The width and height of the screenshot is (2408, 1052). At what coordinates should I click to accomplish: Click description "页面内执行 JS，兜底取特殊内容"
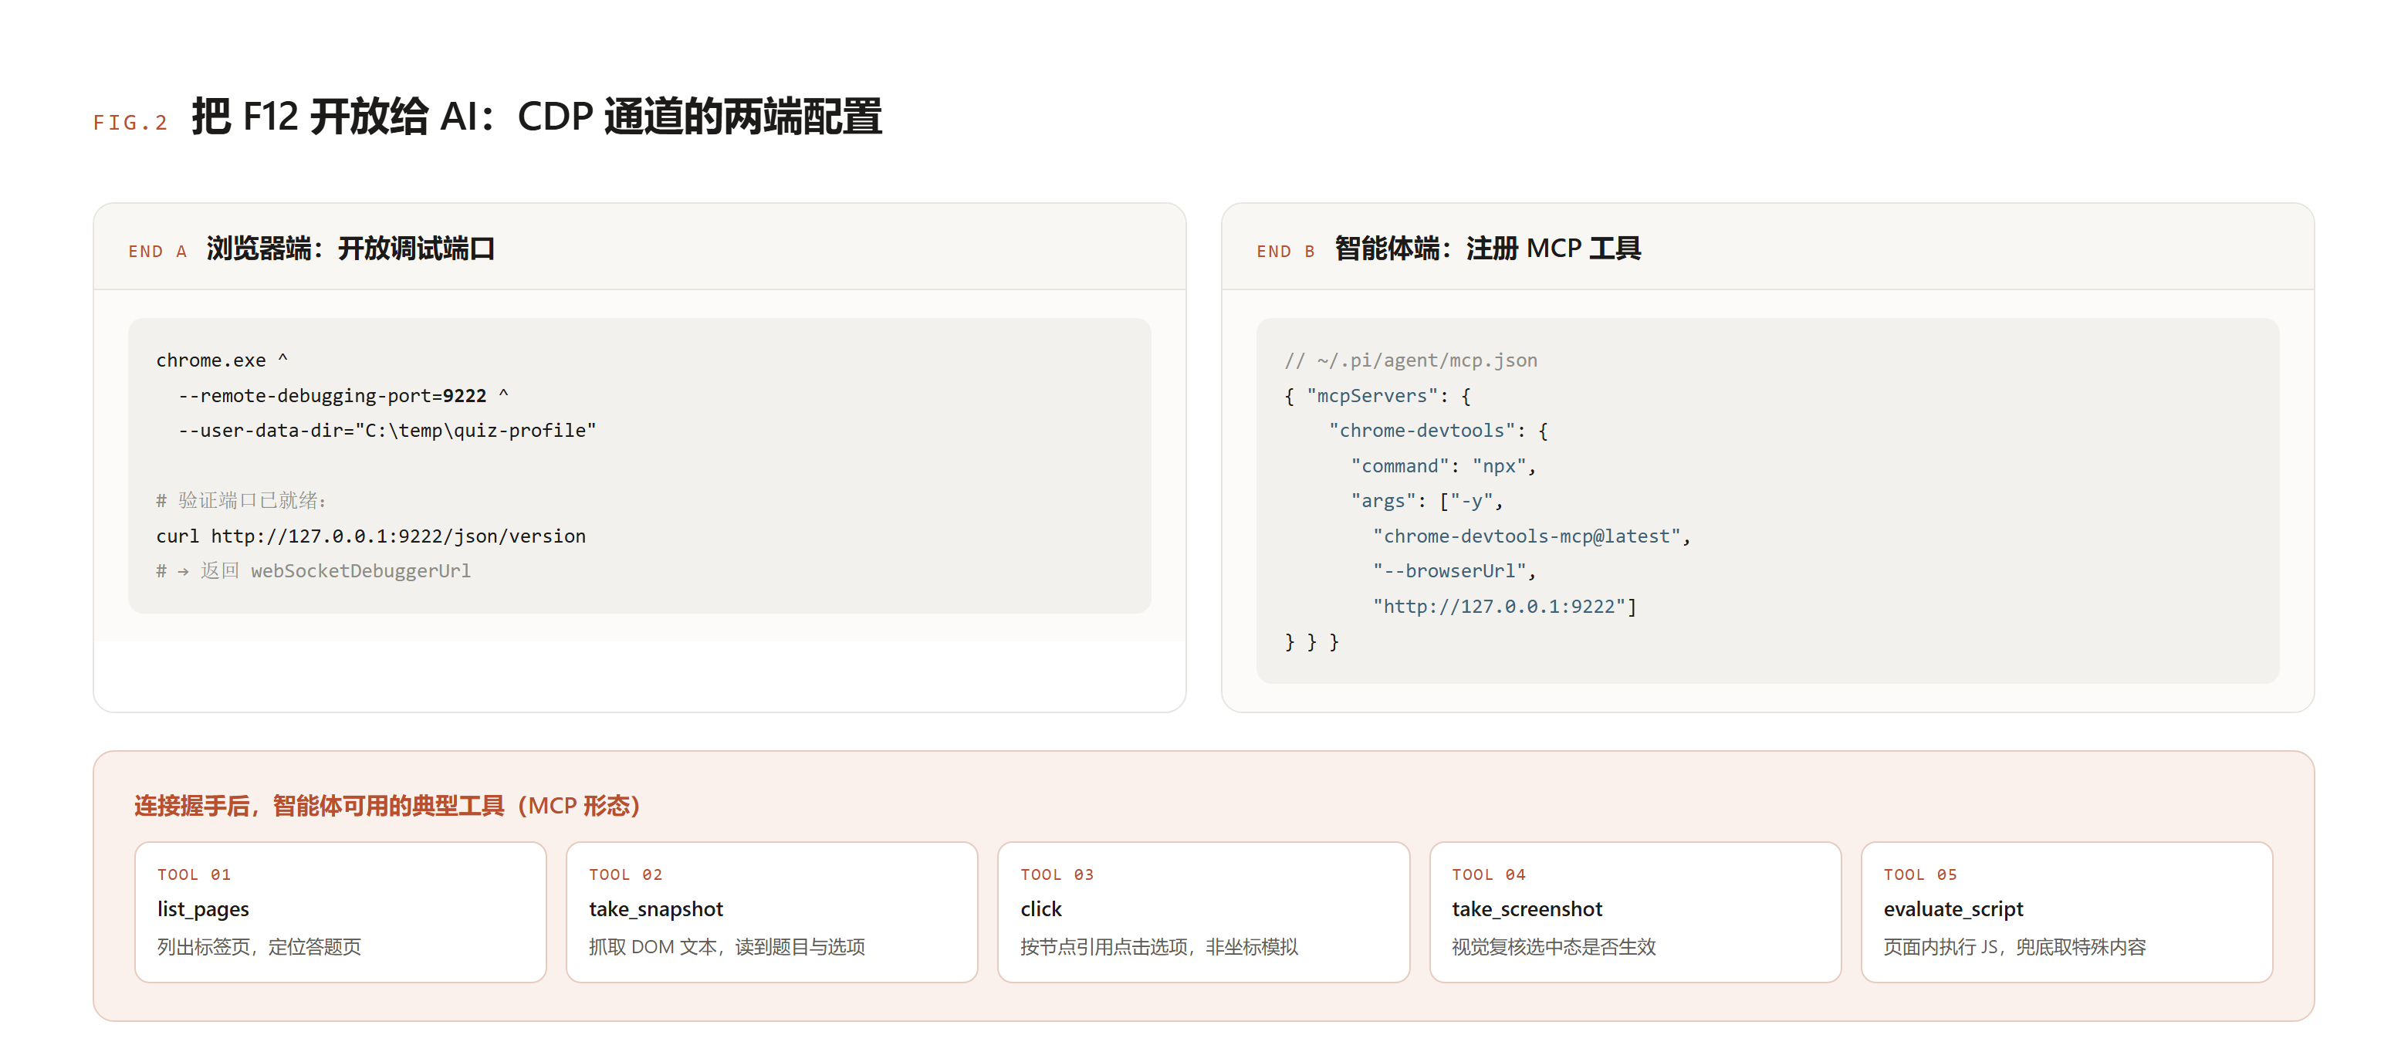pos(2014,946)
